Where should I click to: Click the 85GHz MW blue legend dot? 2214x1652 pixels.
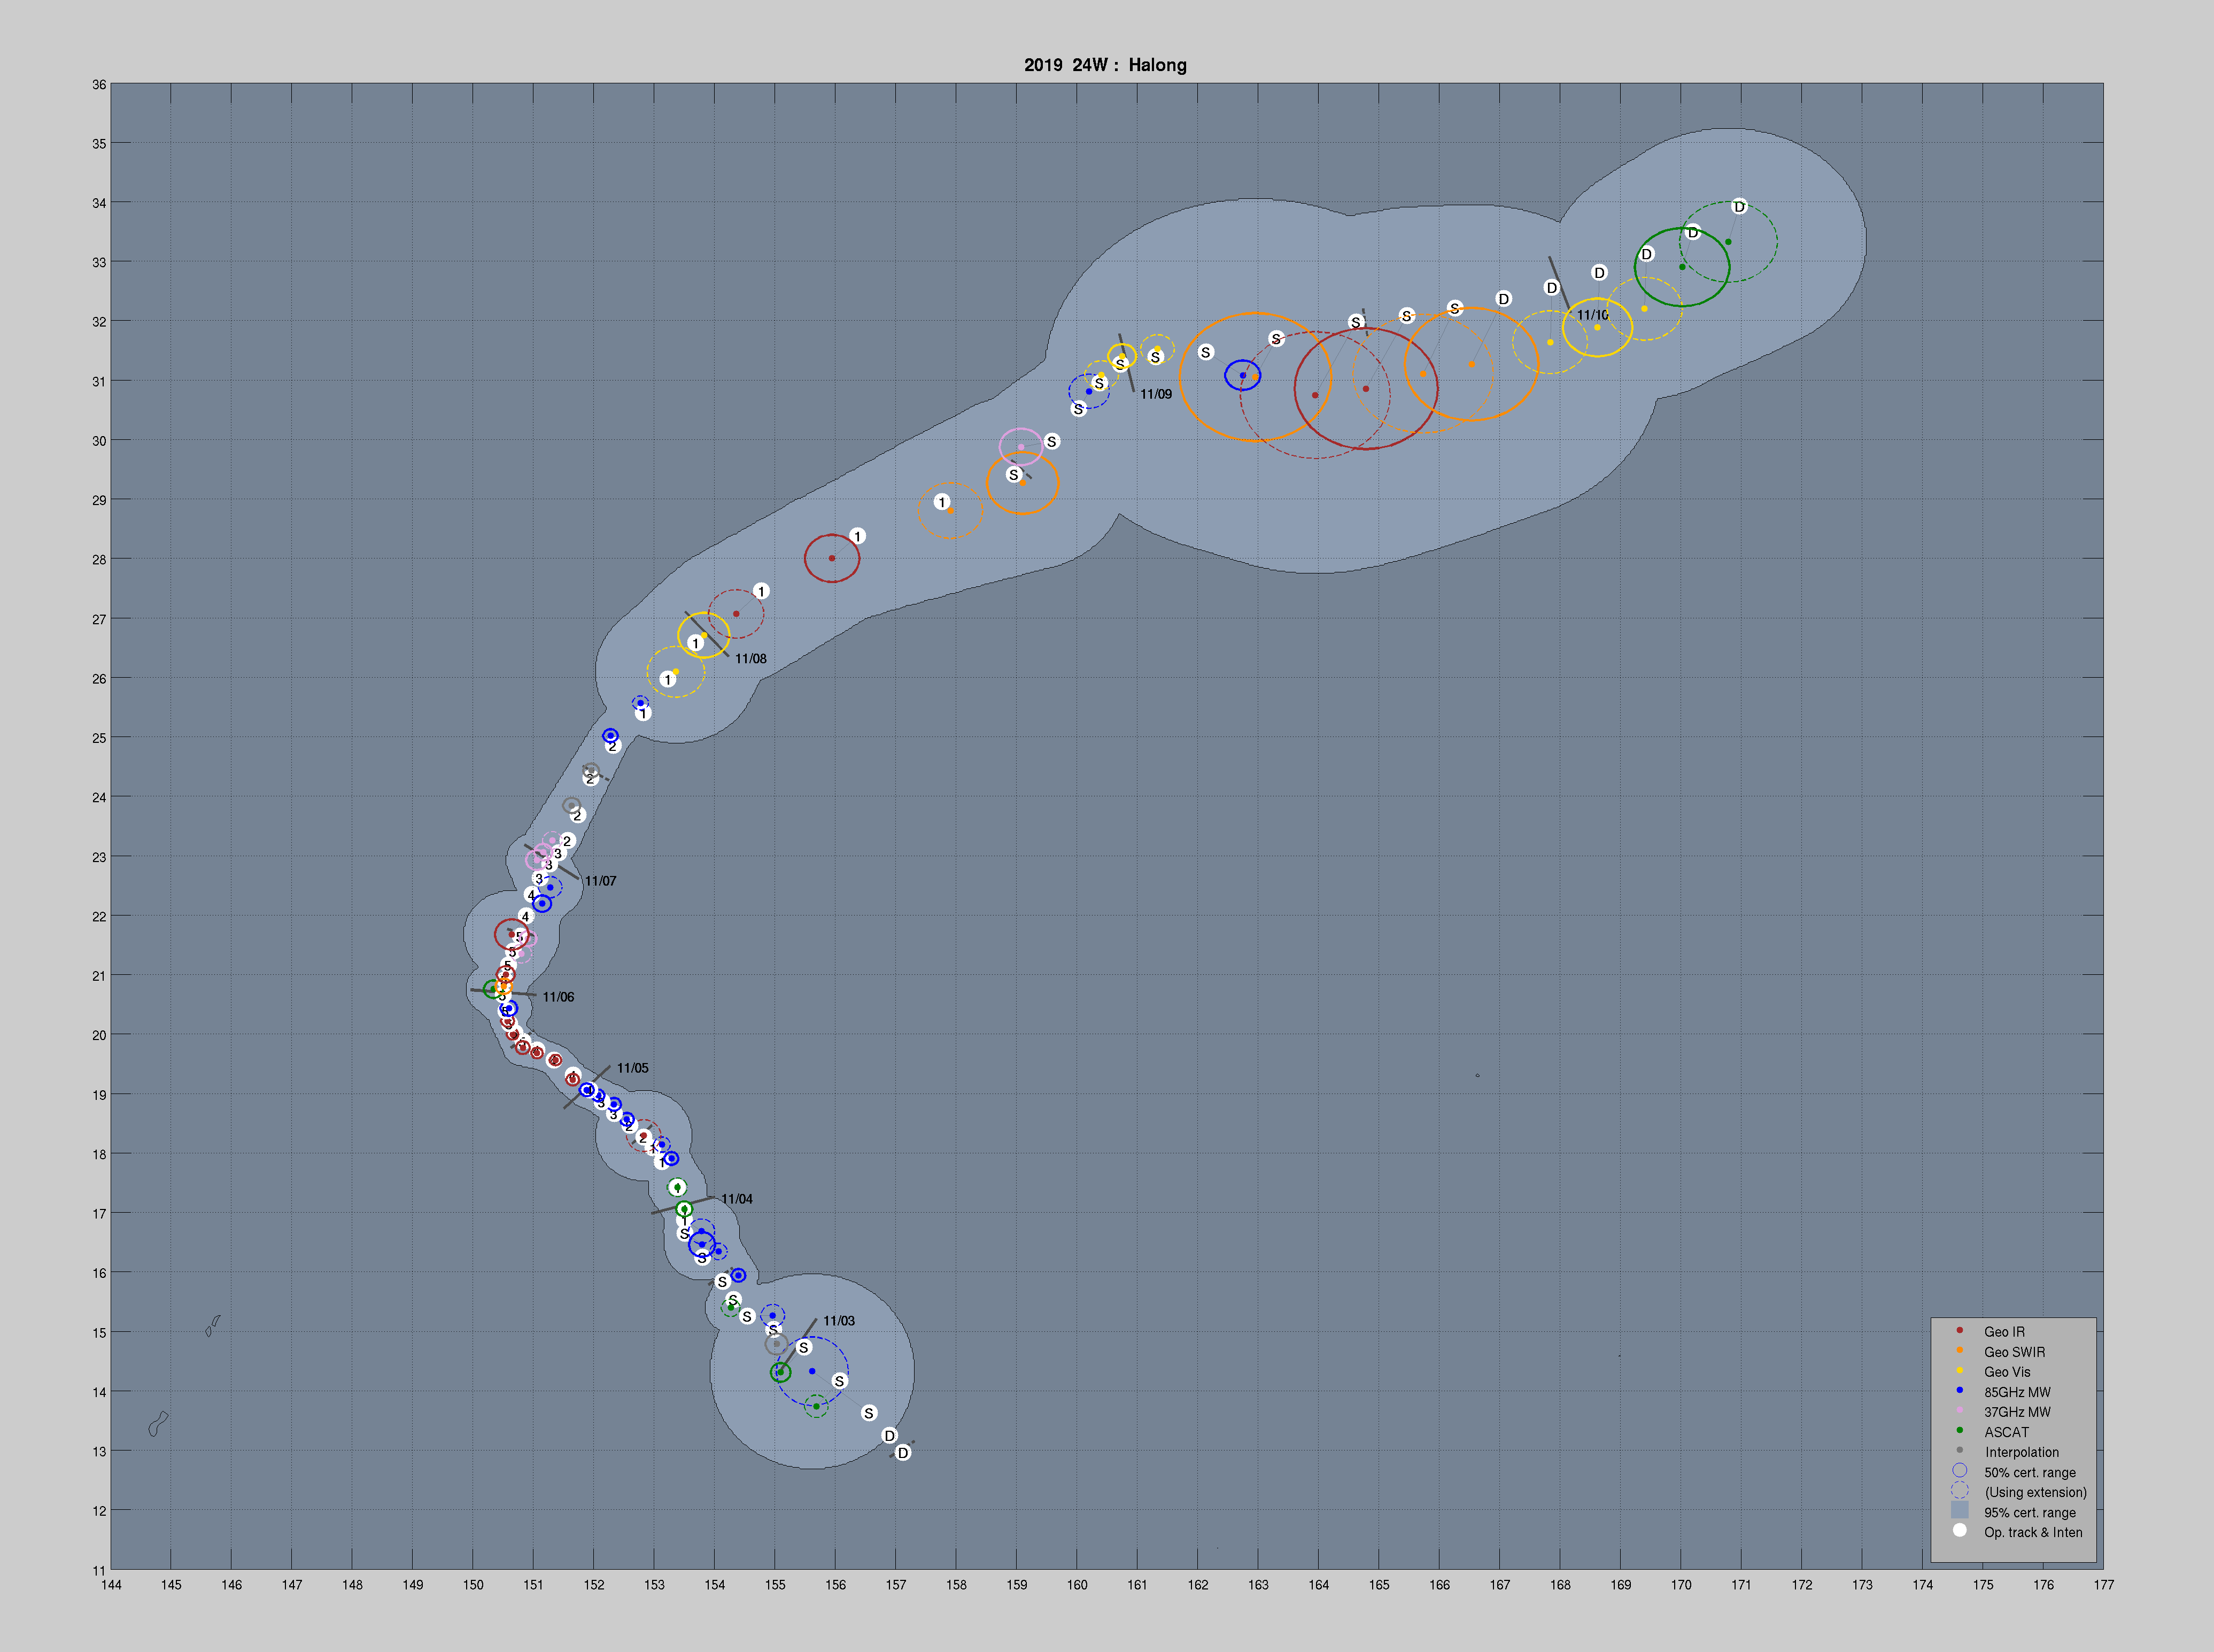coord(1959,1391)
